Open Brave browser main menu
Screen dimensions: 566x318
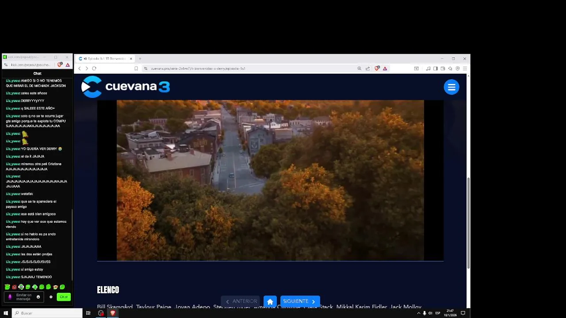pos(465,68)
